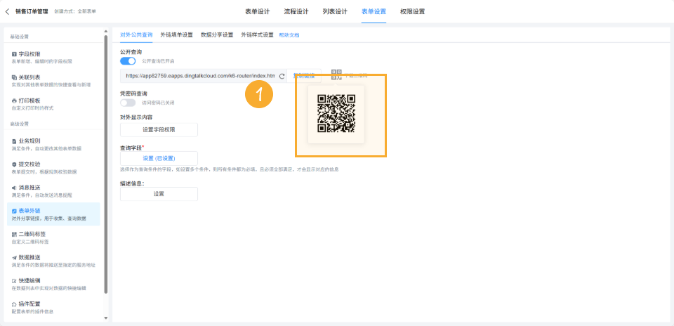Screen dimensions: 674x326
Task: Click the sidebar scroll down arrow
Action: [106, 318]
